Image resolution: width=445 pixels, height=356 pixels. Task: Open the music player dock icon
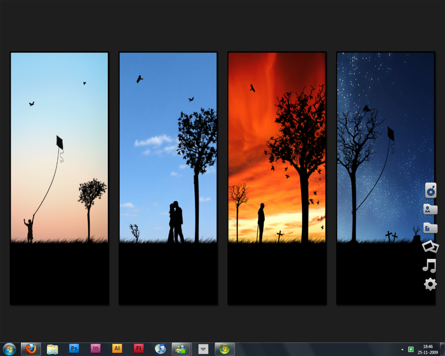point(431,190)
